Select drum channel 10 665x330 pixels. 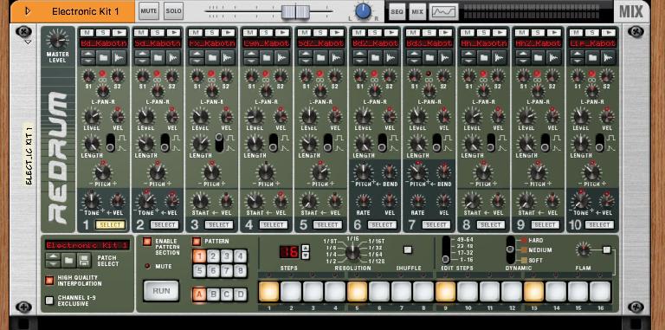tap(599, 225)
